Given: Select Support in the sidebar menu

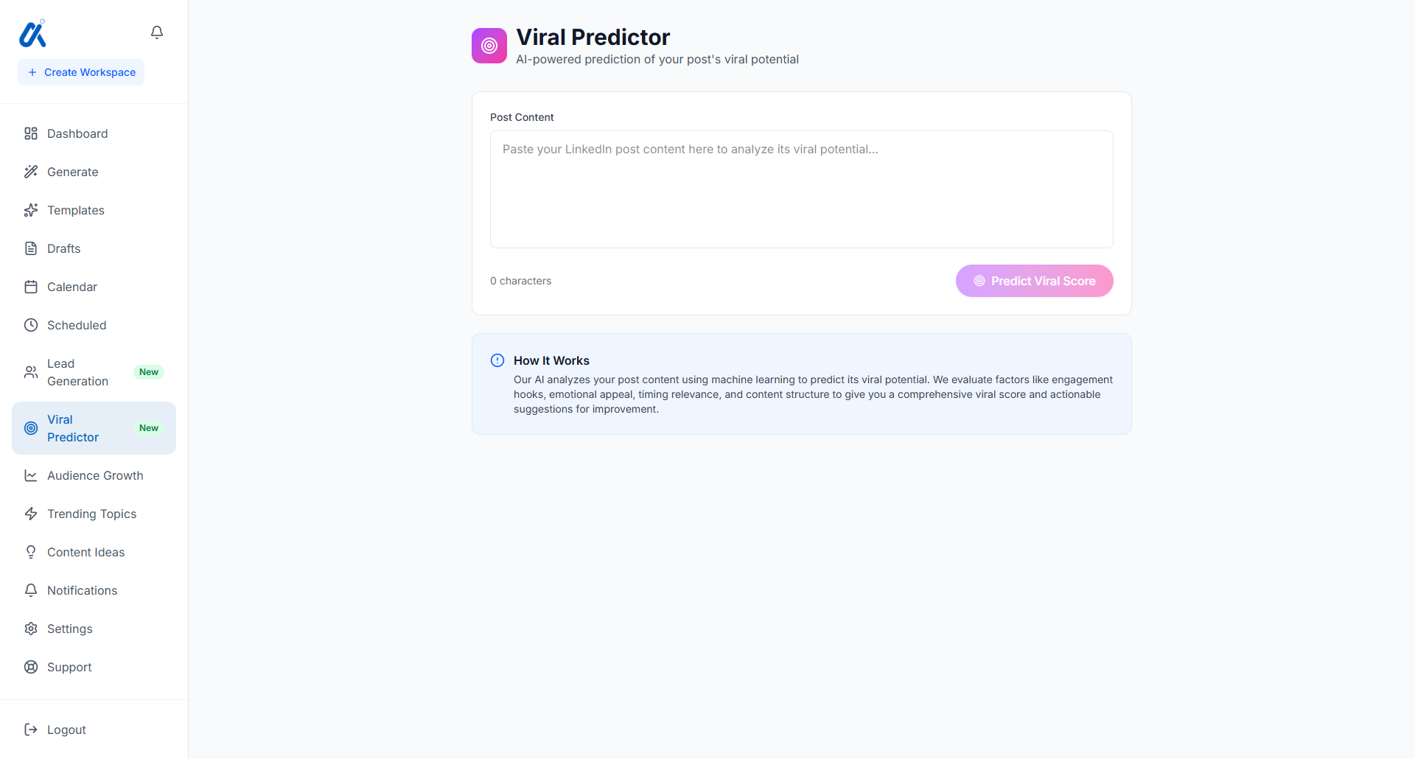Looking at the screenshot, I should pyautogui.click(x=69, y=667).
